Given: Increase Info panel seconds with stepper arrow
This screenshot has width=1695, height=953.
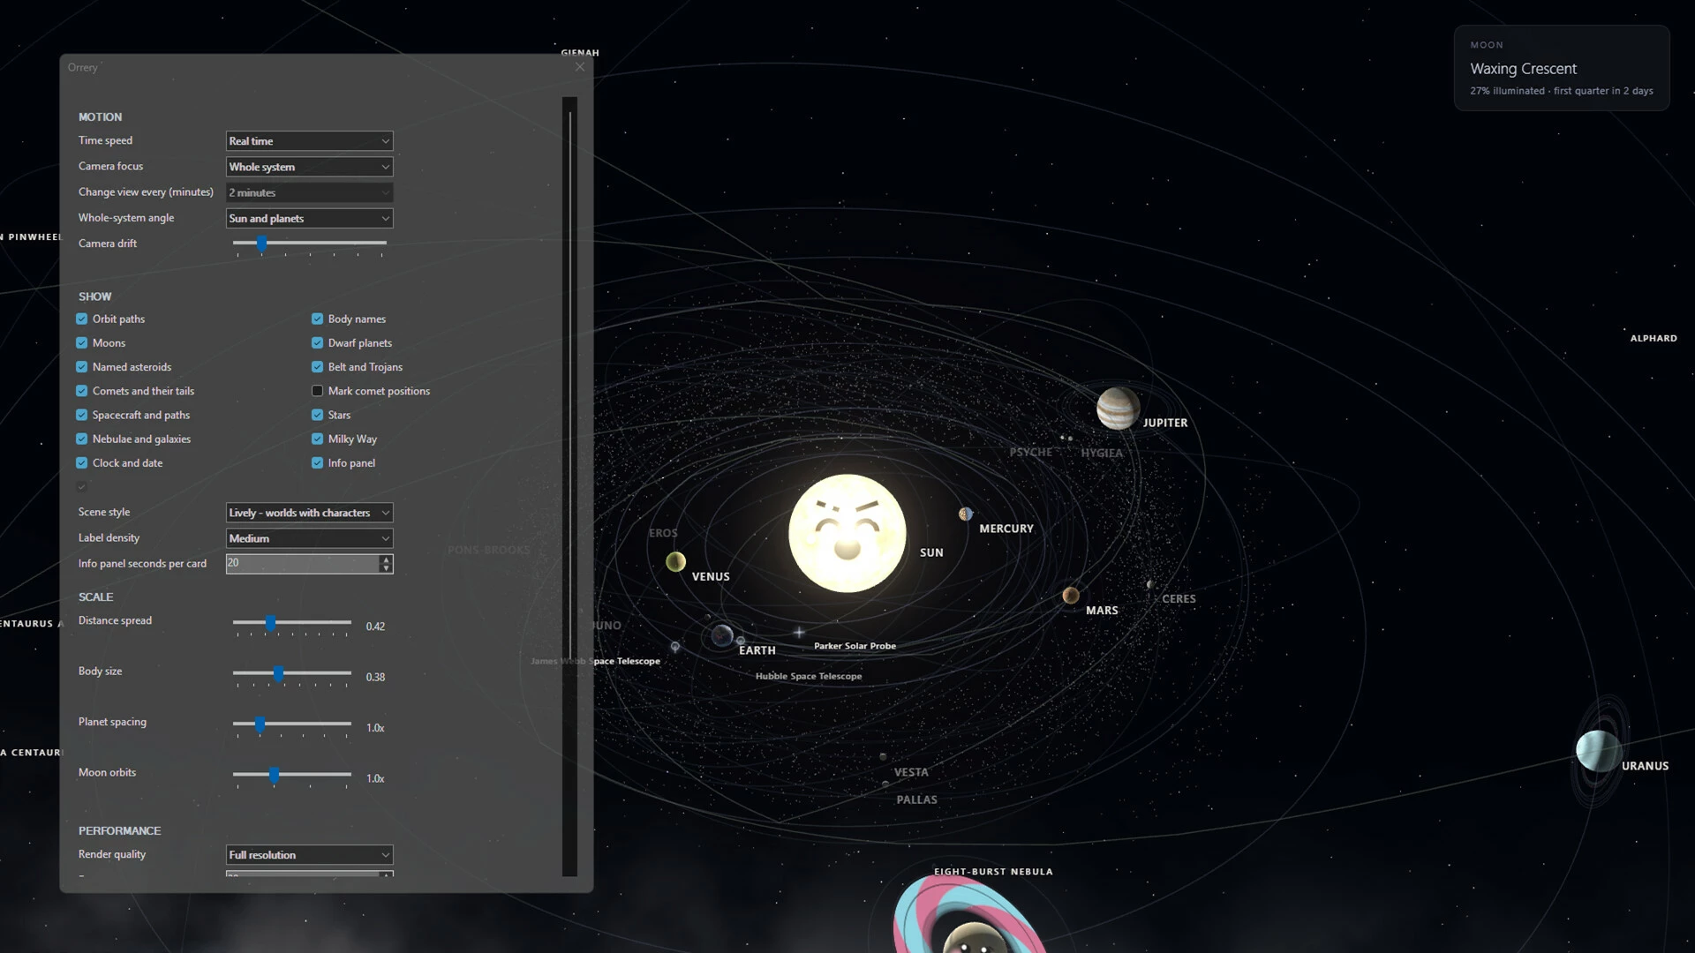Looking at the screenshot, I should (x=386, y=559).
